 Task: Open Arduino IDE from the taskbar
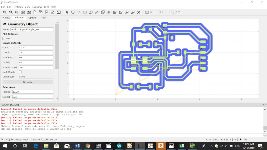click(119, 146)
